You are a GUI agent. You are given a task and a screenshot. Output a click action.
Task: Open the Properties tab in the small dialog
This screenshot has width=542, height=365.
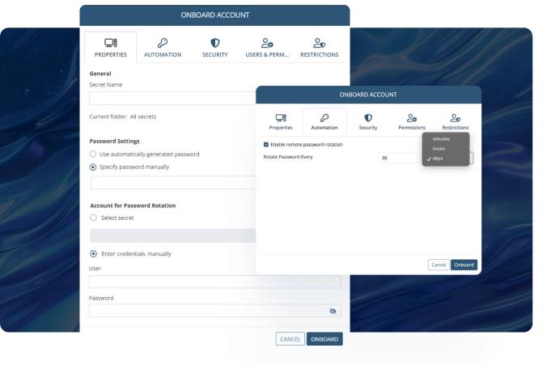pos(281,121)
